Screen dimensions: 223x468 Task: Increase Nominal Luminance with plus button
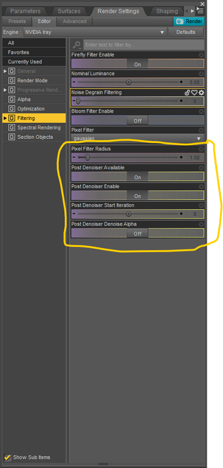tap(181, 82)
